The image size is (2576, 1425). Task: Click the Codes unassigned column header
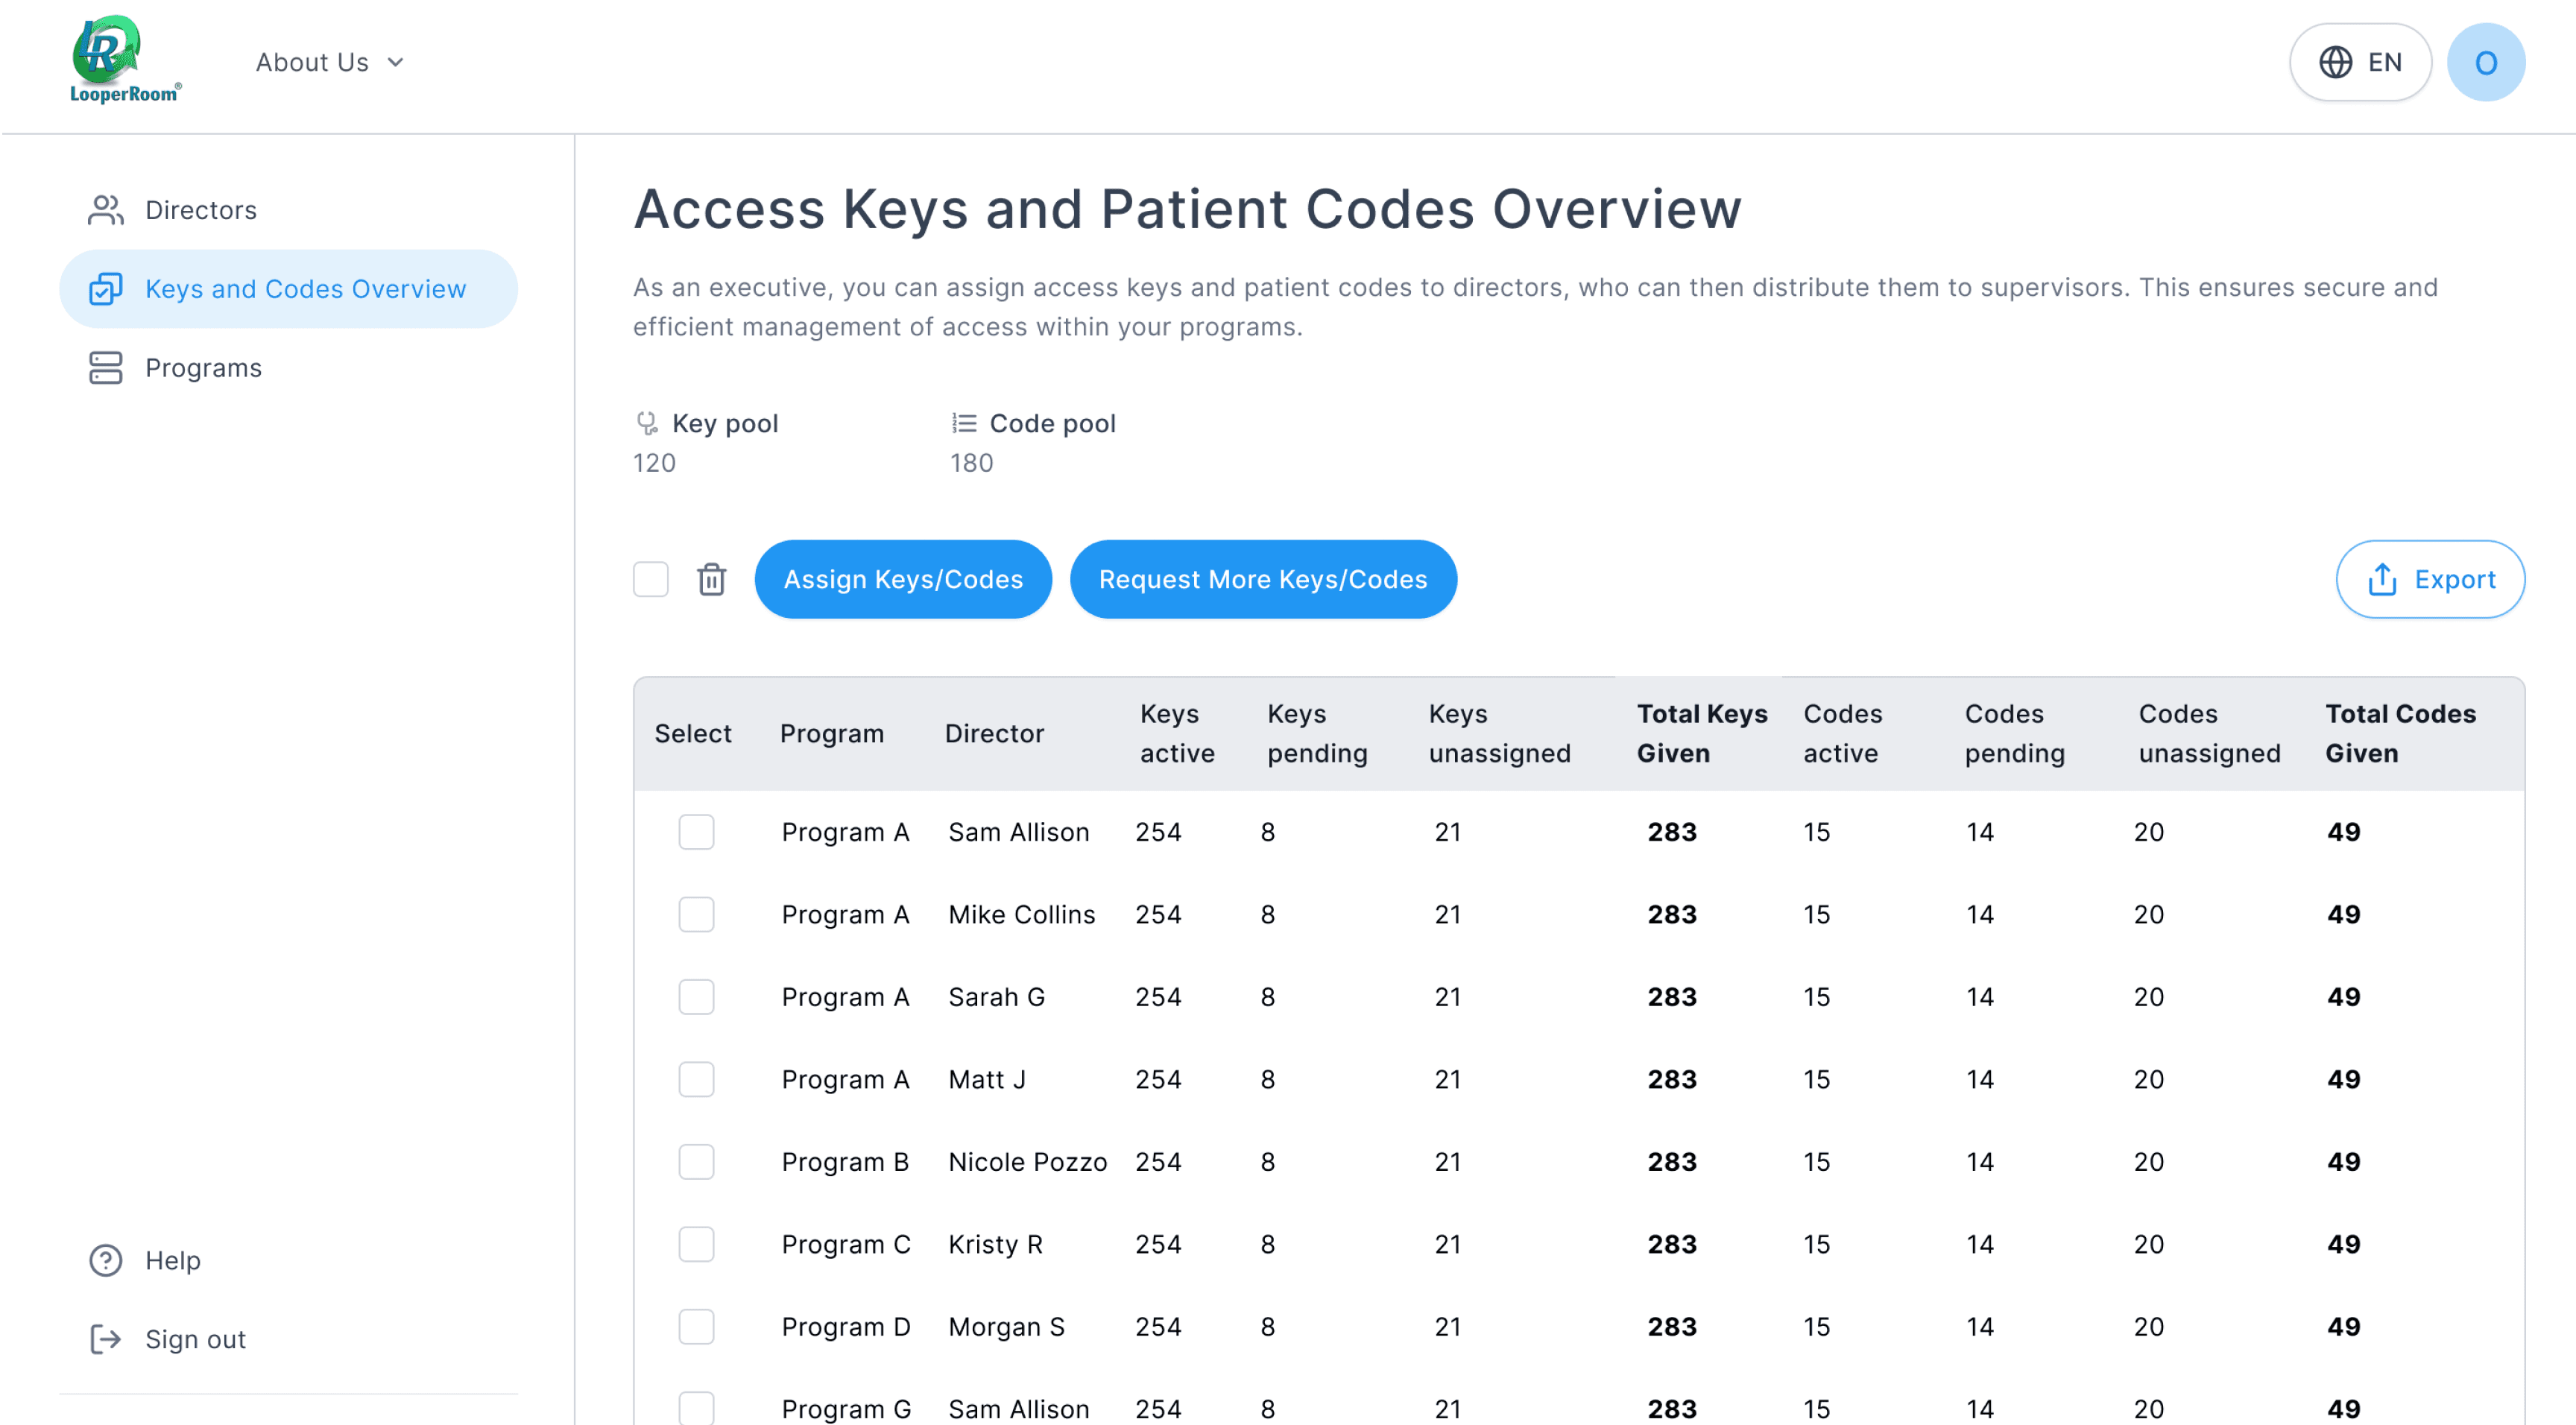pos(2210,733)
